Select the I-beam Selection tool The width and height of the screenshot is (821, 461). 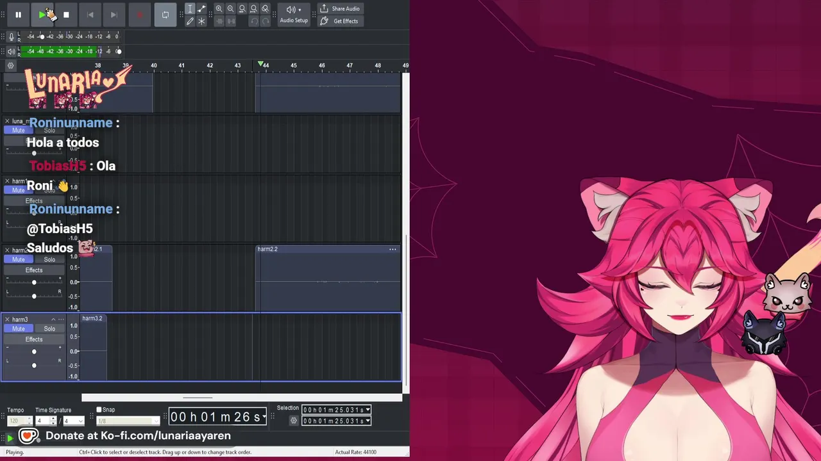[190, 9]
